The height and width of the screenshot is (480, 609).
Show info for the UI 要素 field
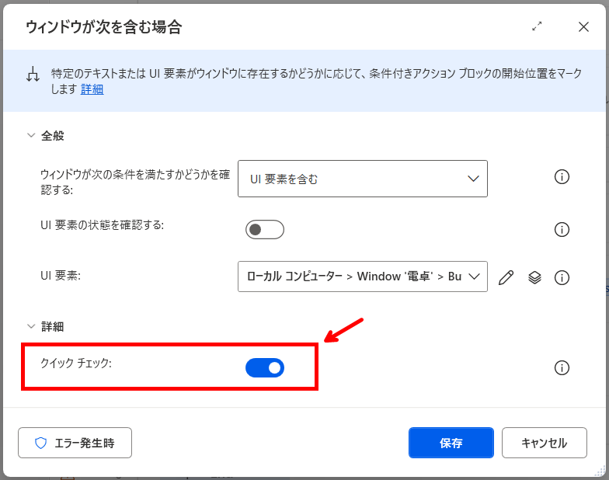[562, 277]
